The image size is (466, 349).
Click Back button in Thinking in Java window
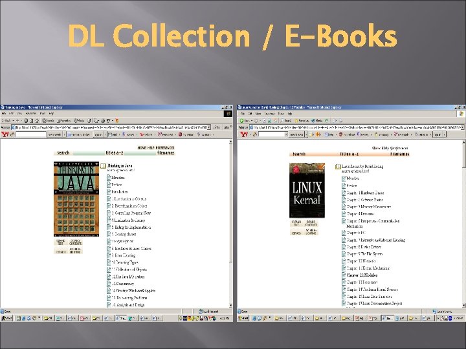click(x=6, y=120)
